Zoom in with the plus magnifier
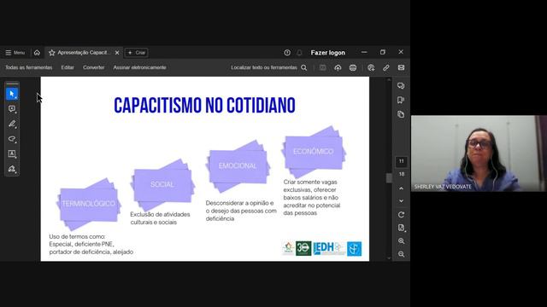 (401, 240)
